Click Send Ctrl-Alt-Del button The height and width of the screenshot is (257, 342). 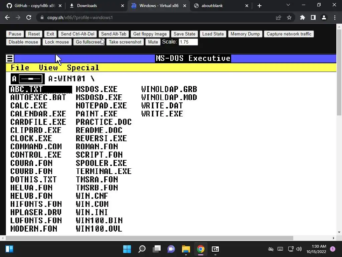pos(77,34)
